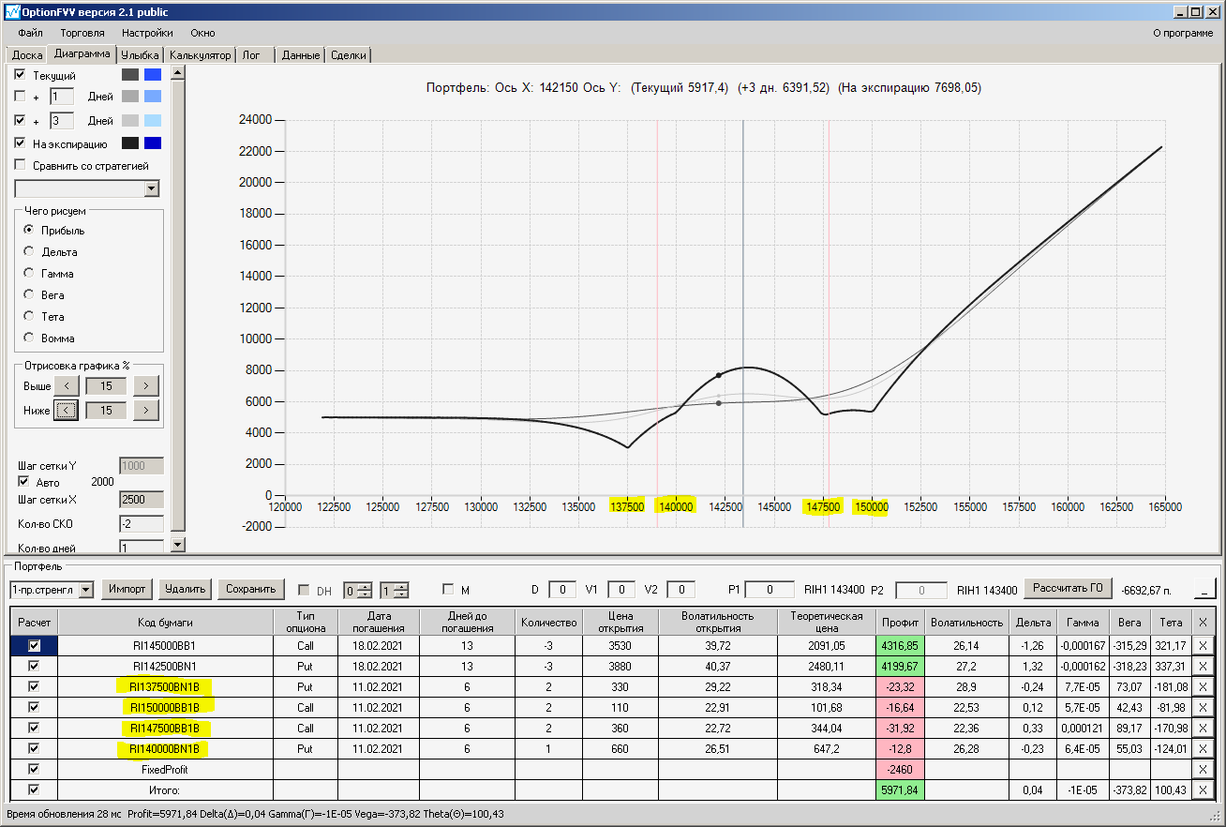Uncheck Расчет for RI137500BN1B row
Screen dimensions: 1226x827
pyautogui.click(x=35, y=686)
